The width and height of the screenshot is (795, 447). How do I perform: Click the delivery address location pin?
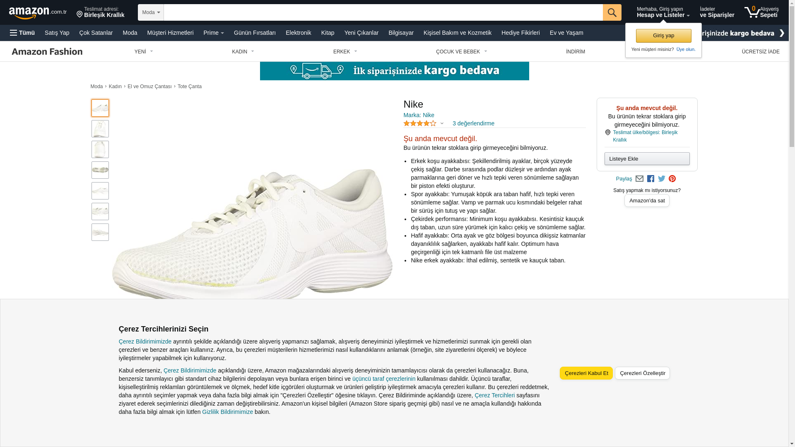(x=79, y=15)
